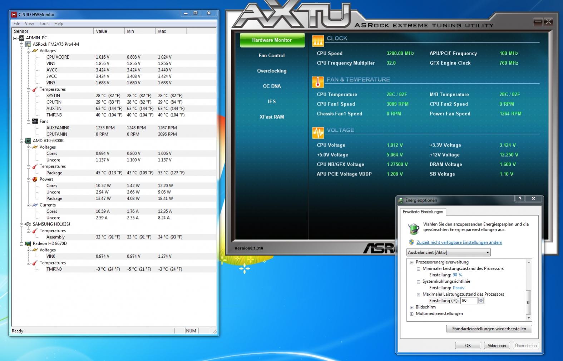The width and height of the screenshot is (563, 361).
Task: Click the Currents icon under AMD A10-6800K
Action: point(35,205)
